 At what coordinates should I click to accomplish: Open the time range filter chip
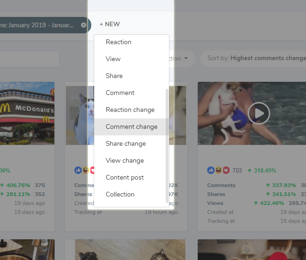37,25
